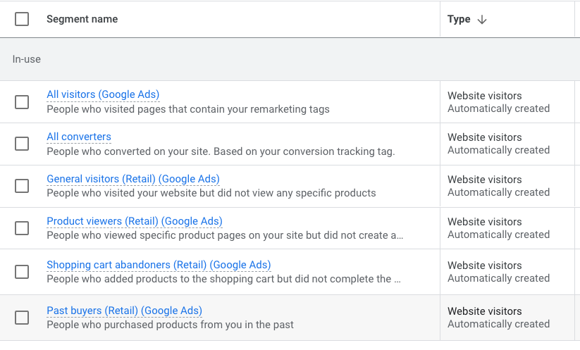
Task: Open Past buyers (Retail) (Google Ads) link
Action: pos(124,311)
